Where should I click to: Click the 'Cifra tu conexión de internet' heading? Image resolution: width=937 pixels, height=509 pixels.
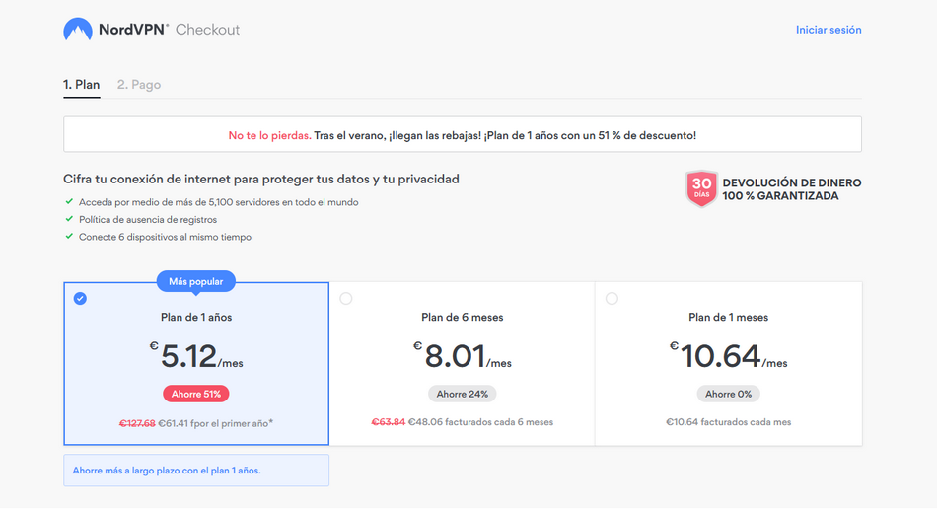tap(261, 180)
